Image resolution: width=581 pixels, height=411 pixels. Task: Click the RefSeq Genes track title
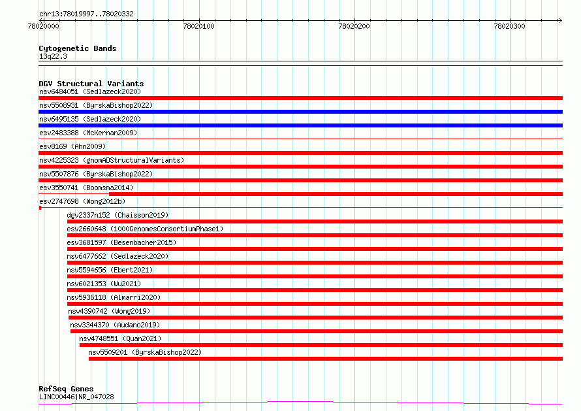66,389
